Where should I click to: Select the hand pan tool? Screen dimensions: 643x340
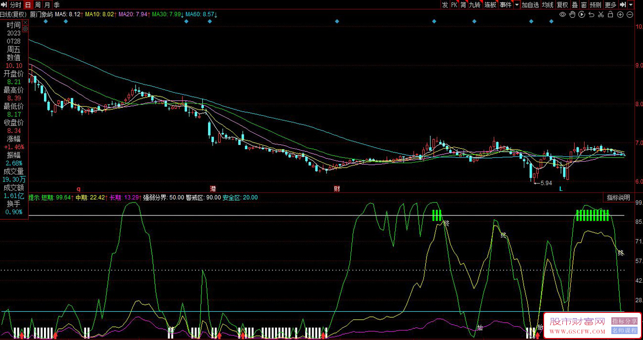coord(572,14)
